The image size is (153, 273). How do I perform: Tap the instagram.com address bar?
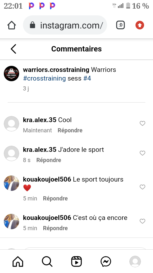65,25
